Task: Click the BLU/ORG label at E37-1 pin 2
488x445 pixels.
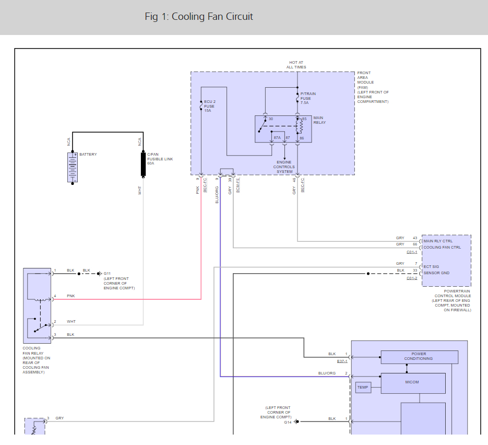Action: 327,373
